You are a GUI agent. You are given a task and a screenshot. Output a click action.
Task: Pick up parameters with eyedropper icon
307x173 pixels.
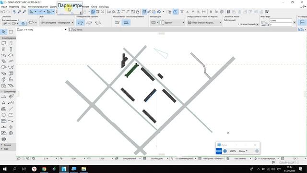click(x=19, y=12)
